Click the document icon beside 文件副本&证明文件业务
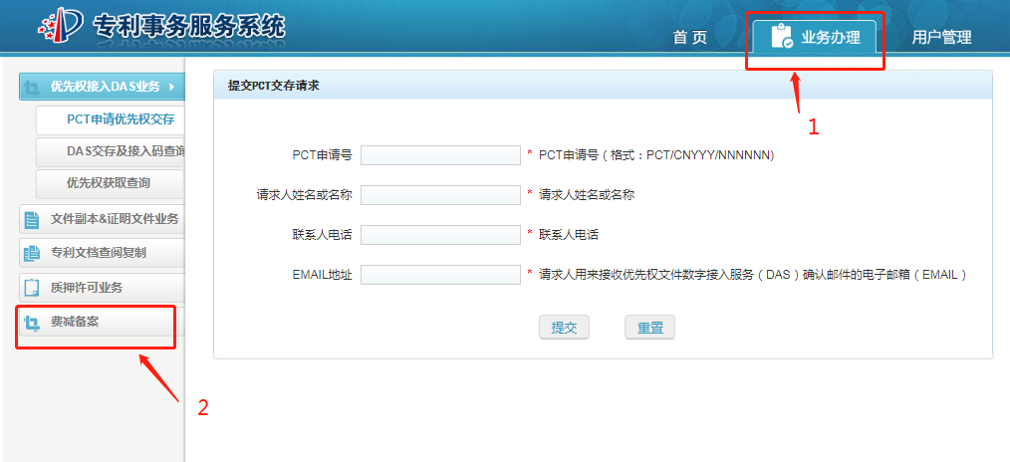This screenshot has width=1010, height=462. pyautogui.click(x=32, y=219)
